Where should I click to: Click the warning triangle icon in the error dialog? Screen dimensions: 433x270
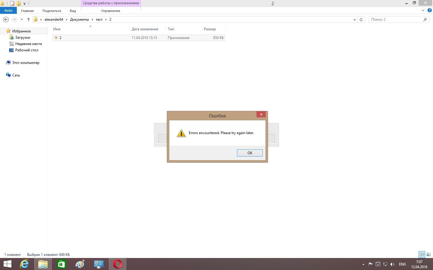coord(181,133)
